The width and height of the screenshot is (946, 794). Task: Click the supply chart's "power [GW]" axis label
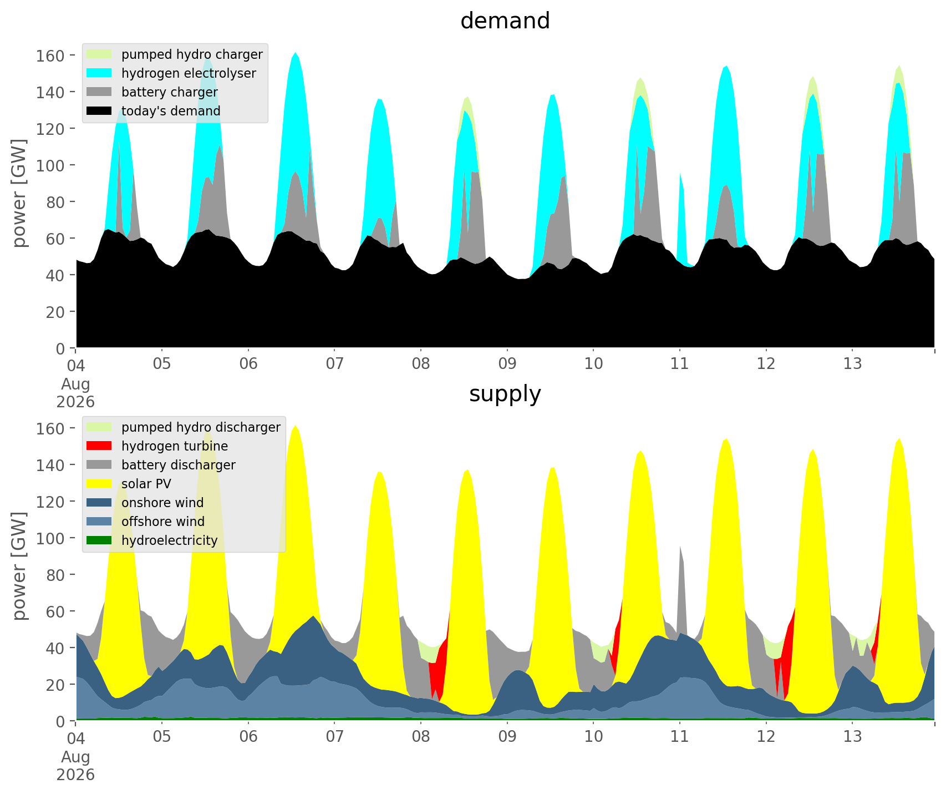[19, 567]
